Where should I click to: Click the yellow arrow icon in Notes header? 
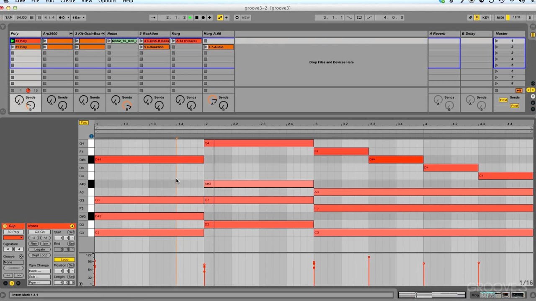point(72,226)
